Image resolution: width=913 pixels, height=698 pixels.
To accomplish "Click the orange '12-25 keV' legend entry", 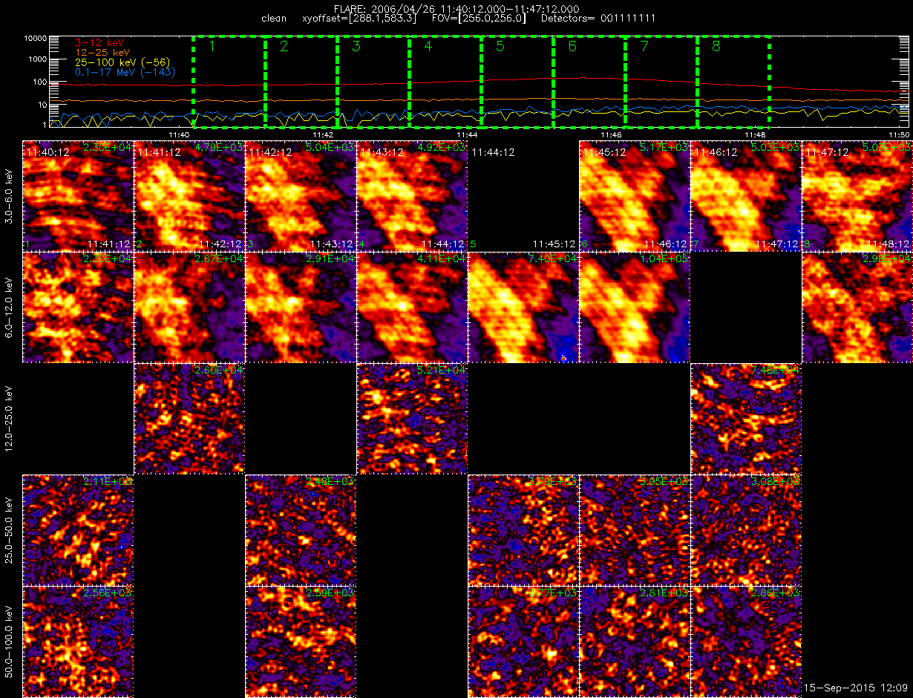I will 102,53.
